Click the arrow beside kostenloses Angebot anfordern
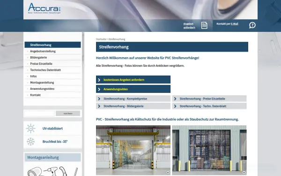 tap(99, 80)
